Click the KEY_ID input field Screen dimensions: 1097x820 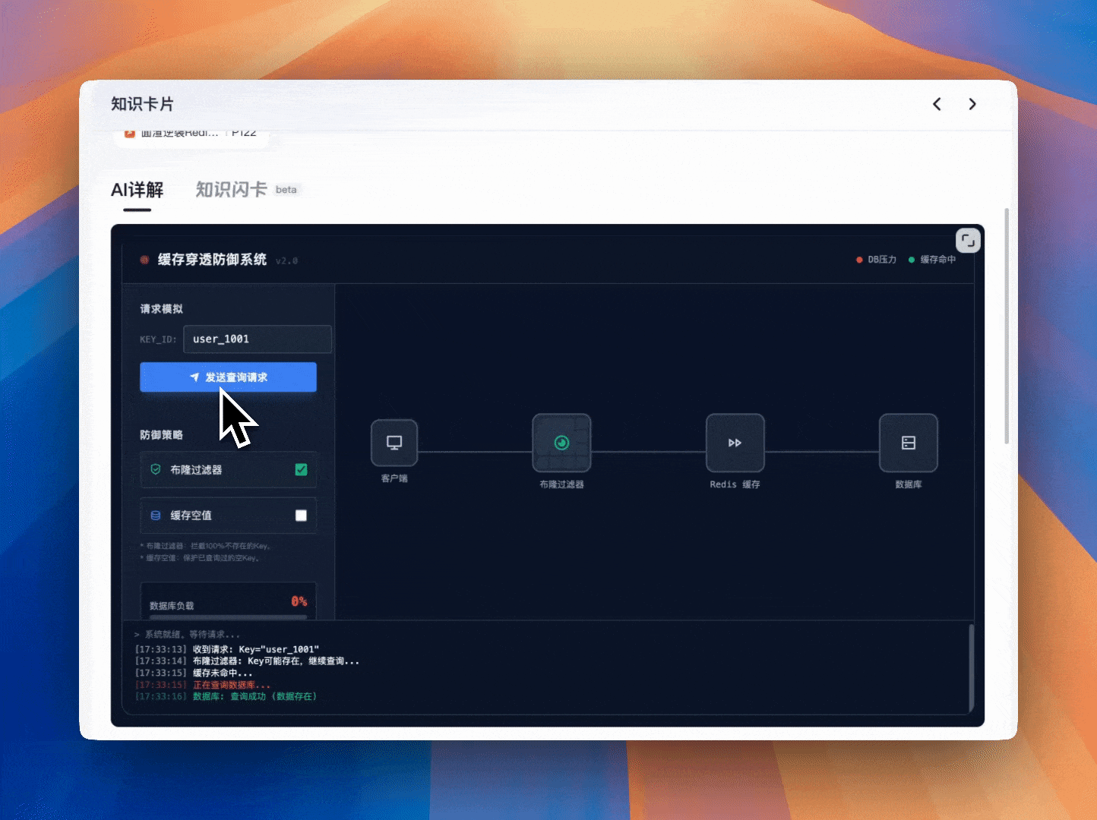tap(257, 339)
